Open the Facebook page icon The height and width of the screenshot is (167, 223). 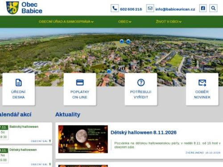pos(203,8)
